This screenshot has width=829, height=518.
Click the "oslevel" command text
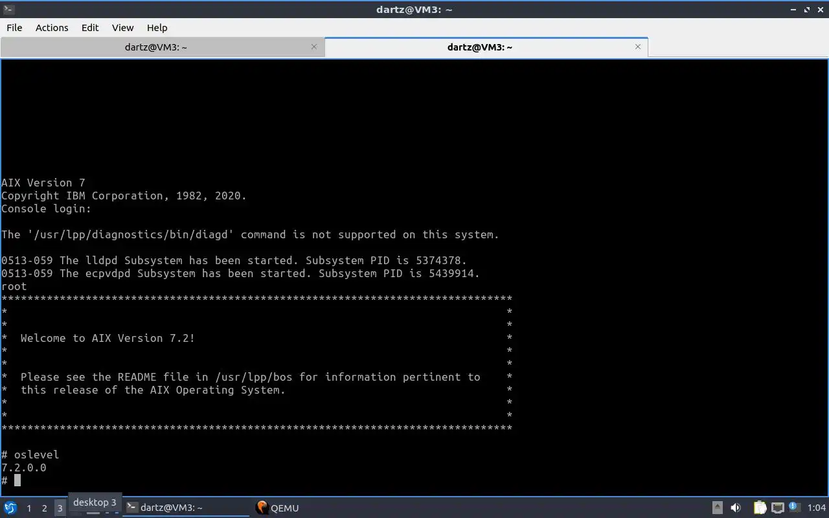(36, 455)
